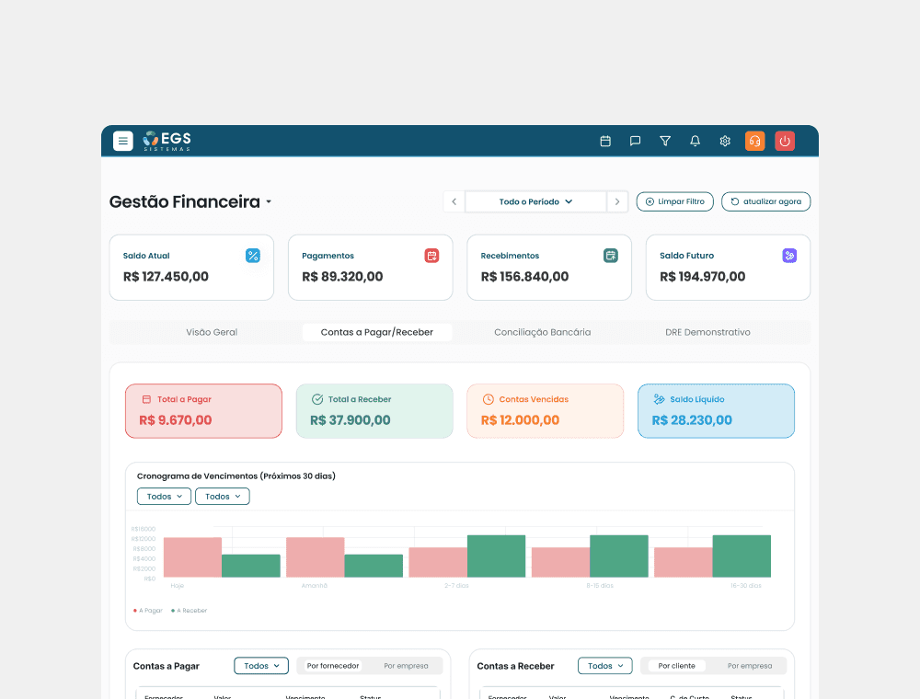Switch to DRE Demonstrativo tab
The height and width of the screenshot is (699, 920).
(x=707, y=332)
